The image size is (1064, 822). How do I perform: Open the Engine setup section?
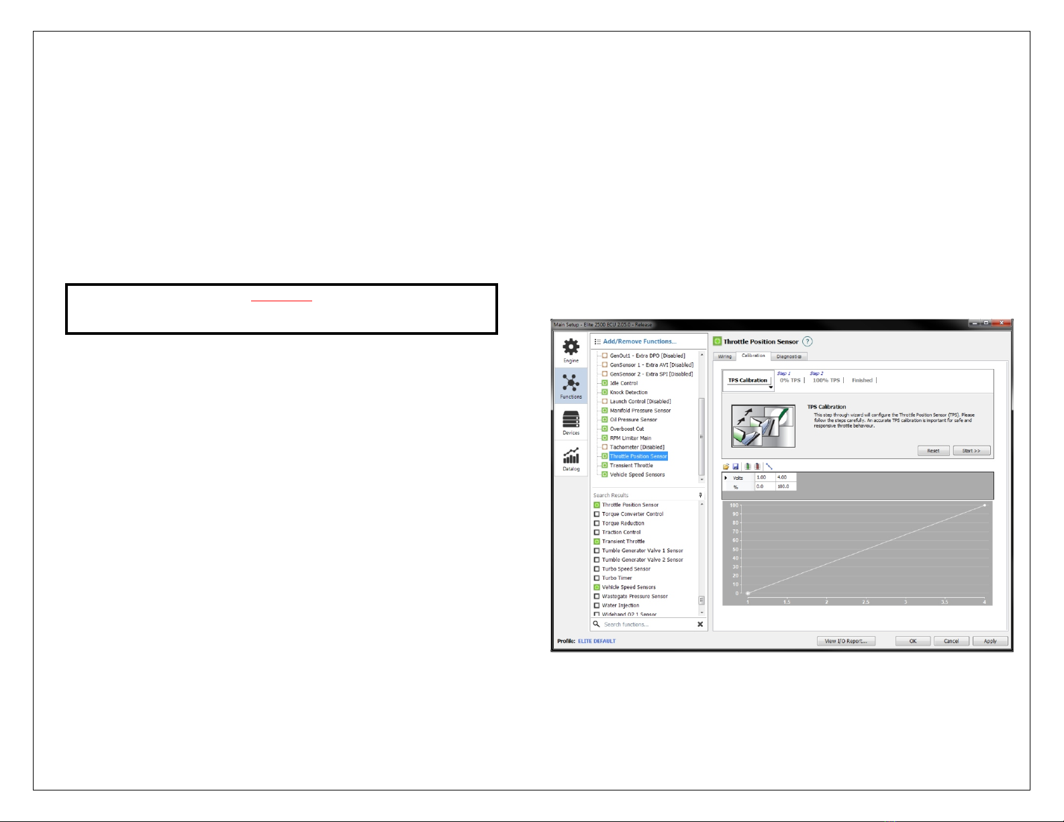click(x=571, y=350)
